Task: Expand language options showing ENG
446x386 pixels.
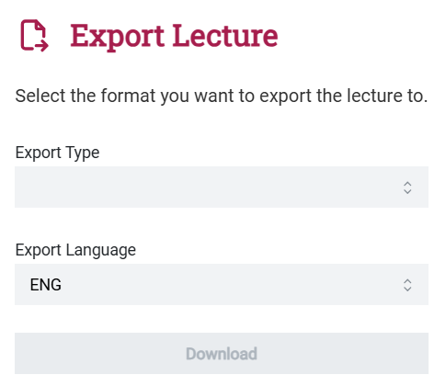Action: (222, 285)
